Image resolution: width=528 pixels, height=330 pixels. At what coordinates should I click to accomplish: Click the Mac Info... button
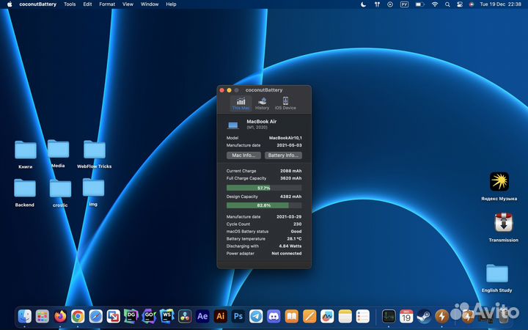[243, 155]
